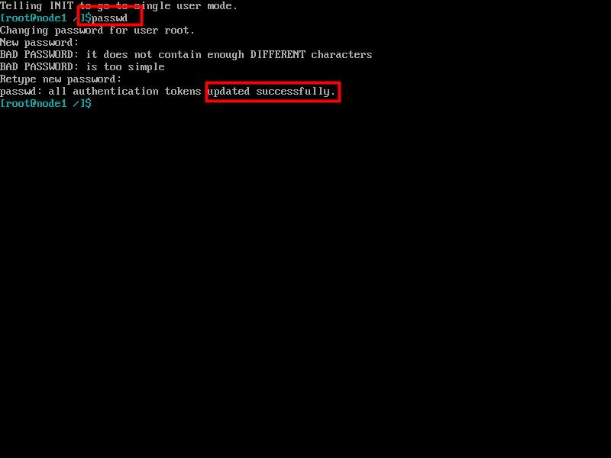Click 'all authentication tokens' text
This screenshot has height=458, width=611.
[x=124, y=92]
